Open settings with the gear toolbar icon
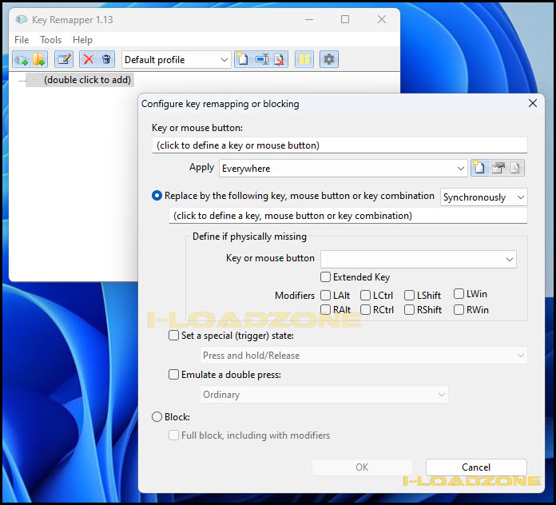The width and height of the screenshot is (556, 505). tap(329, 59)
